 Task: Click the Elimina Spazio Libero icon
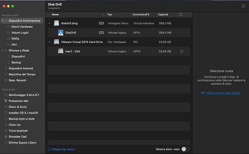click(6, 143)
